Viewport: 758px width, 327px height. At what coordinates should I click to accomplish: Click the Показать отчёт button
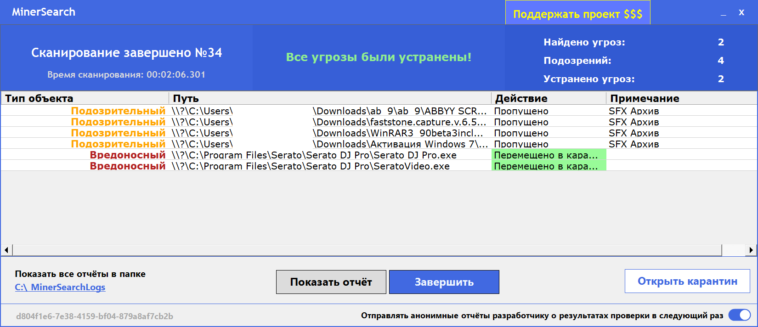331,282
